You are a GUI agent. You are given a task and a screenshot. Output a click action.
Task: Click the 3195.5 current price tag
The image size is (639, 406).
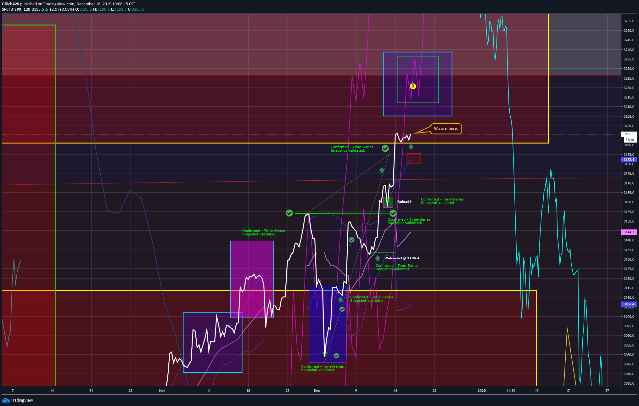coord(629,134)
